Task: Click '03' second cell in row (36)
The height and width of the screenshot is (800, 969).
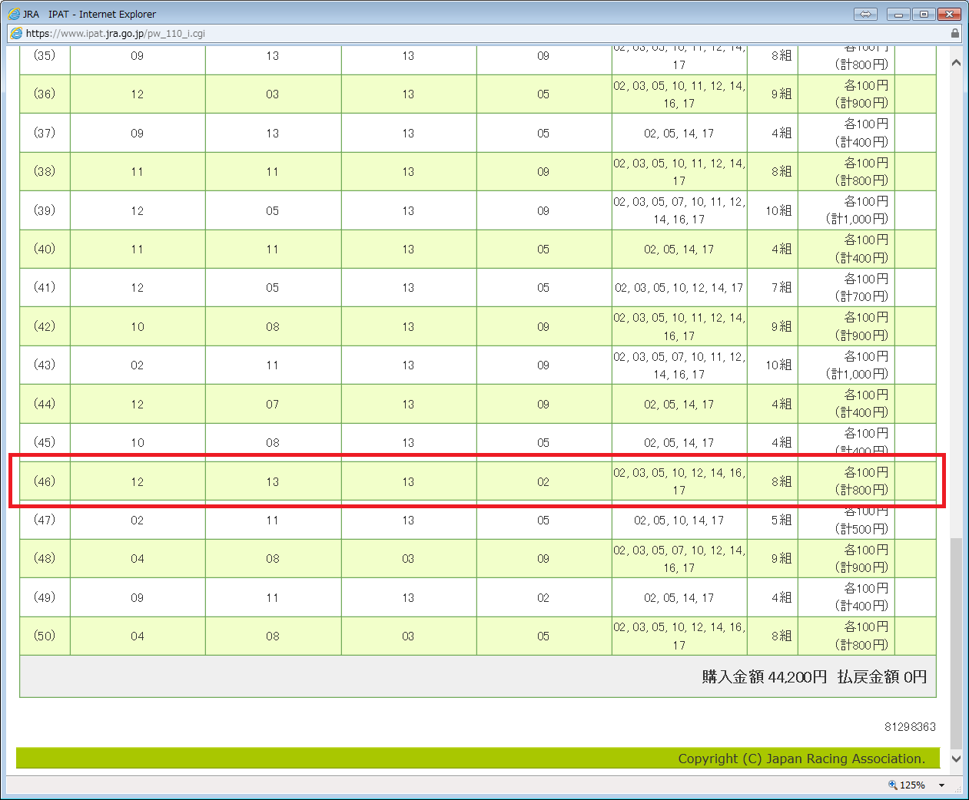Action: coord(273,94)
